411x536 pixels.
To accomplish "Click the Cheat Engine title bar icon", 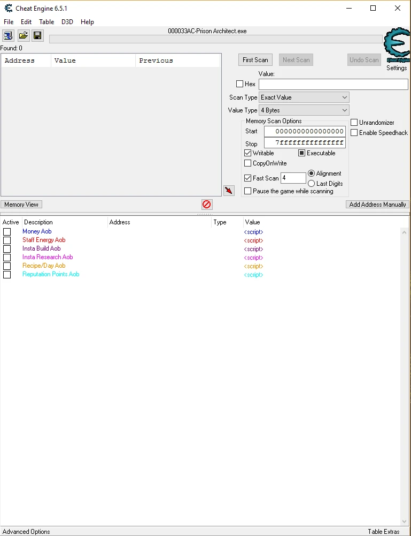I will click(x=8, y=8).
